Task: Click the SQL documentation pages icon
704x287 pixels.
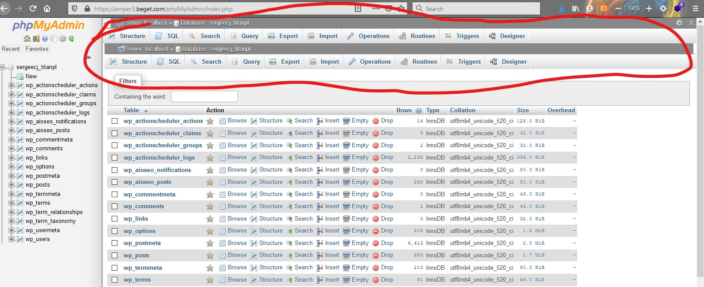Action: point(54,38)
